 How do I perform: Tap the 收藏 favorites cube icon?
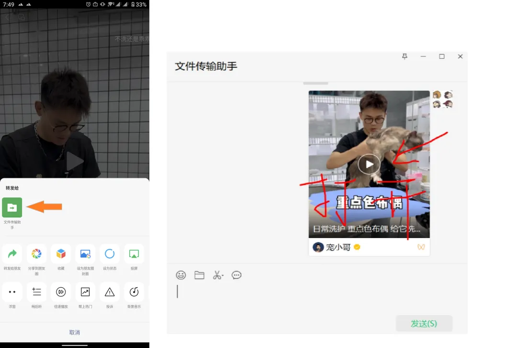tap(61, 254)
